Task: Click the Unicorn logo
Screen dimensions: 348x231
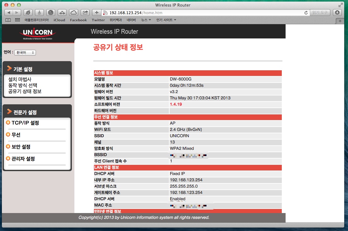Action: pos(38,33)
